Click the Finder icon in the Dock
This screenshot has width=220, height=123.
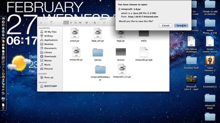coord(3,19)
